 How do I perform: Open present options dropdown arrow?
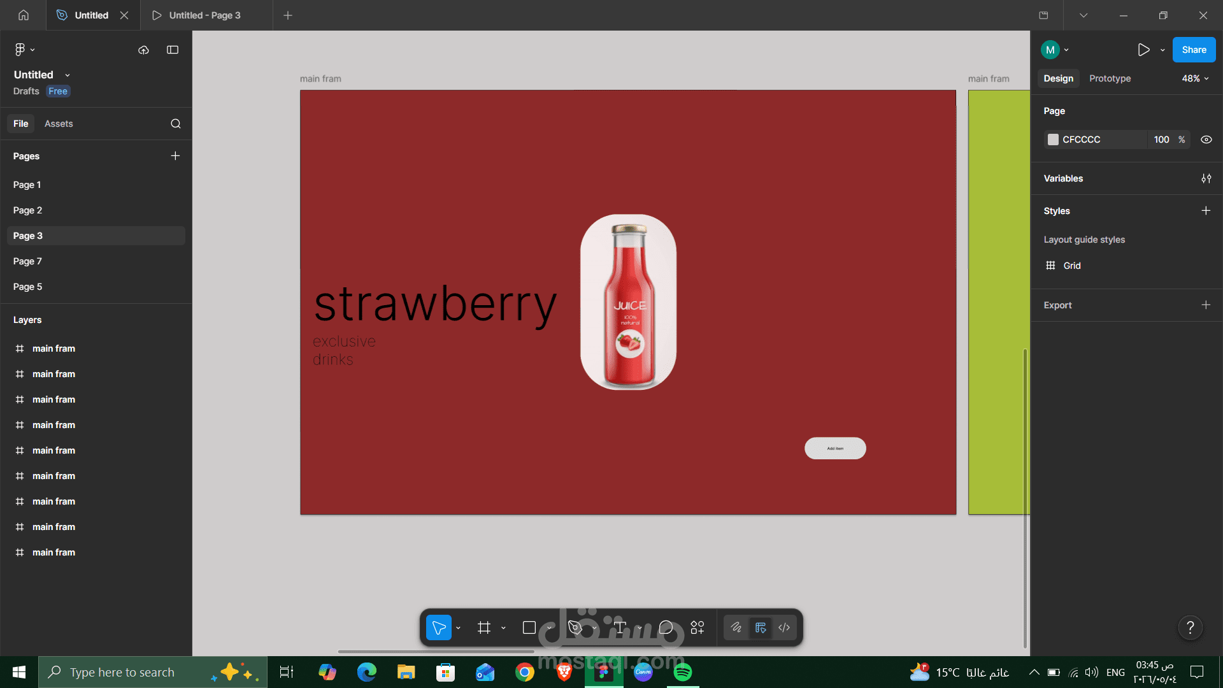(1162, 50)
